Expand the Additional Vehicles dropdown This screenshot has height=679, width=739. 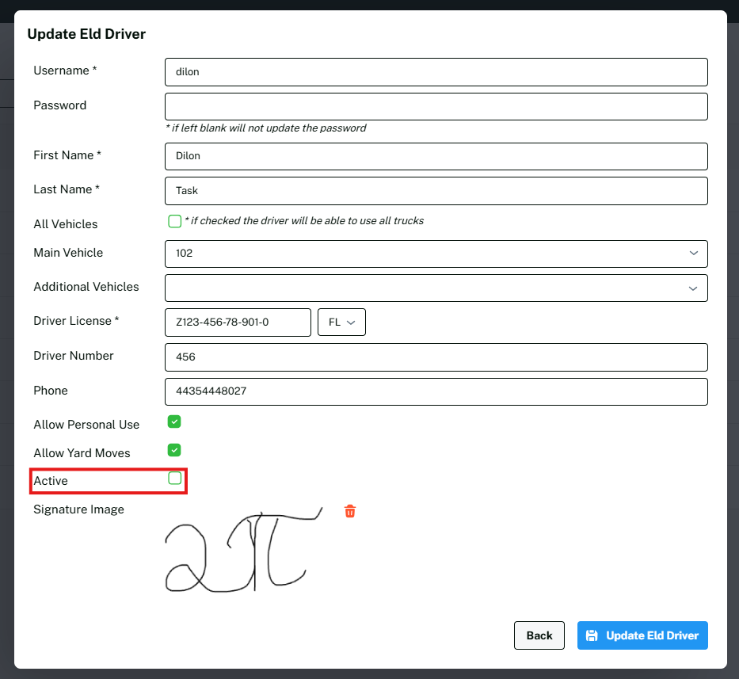point(436,288)
